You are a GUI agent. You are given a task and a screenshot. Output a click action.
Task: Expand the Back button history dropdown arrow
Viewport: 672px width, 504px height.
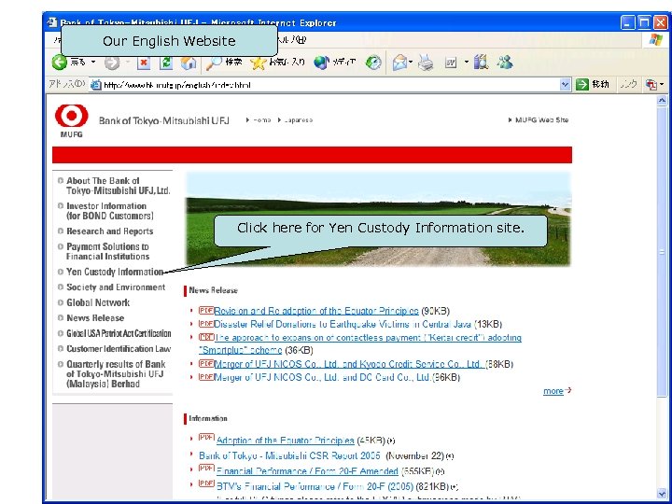[x=93, y=63]
